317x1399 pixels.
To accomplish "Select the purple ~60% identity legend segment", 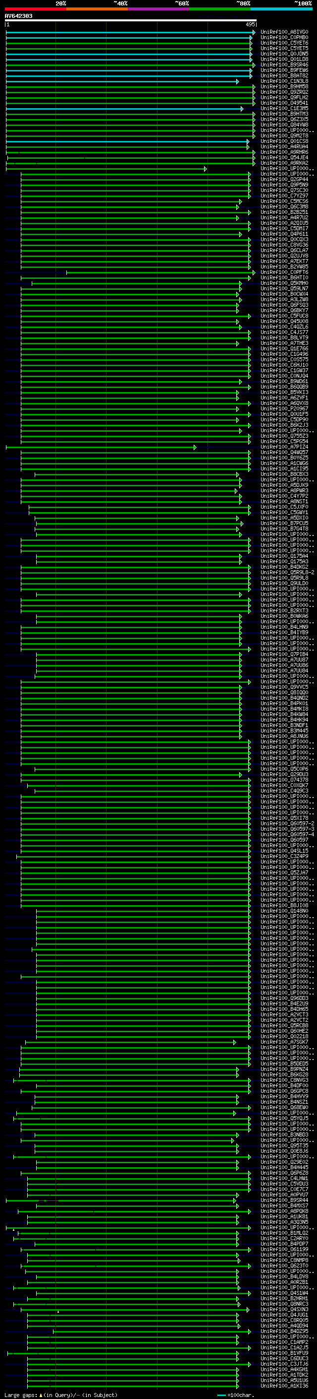I will coord(159,9).
